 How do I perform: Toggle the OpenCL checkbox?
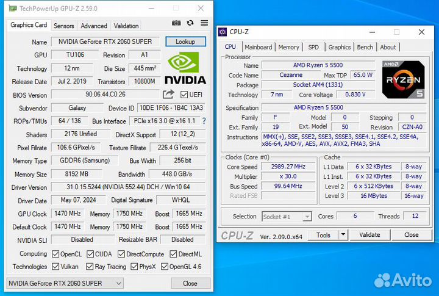[x=55, y=254]
